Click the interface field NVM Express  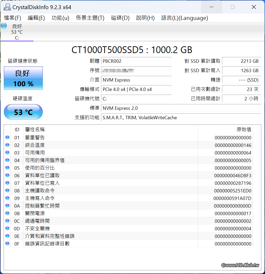pos(136,80)
